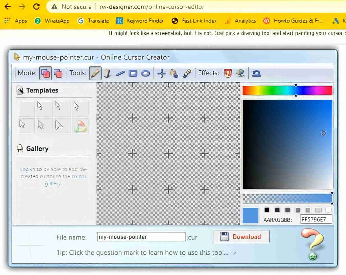Apply the drop shadow effect
The width and height of the screenshot is (346, 275).
pyautogui.click(x=240, y=73)
